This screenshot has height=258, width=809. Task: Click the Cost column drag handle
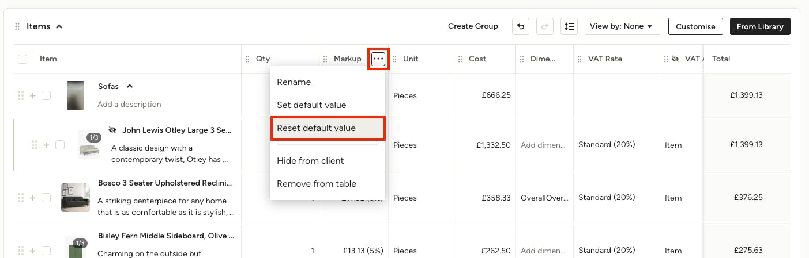pyautogui.click(x=461, y=59)
